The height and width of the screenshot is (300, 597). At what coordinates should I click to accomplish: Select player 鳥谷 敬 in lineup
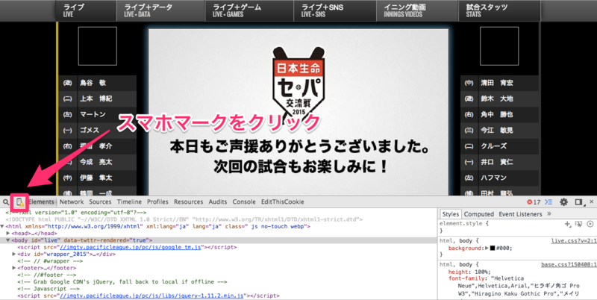pos(98,83)
